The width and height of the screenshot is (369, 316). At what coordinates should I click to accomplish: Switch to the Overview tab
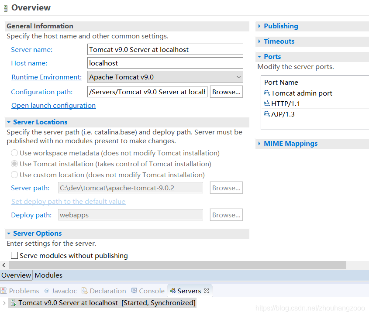tap(16, 275)
